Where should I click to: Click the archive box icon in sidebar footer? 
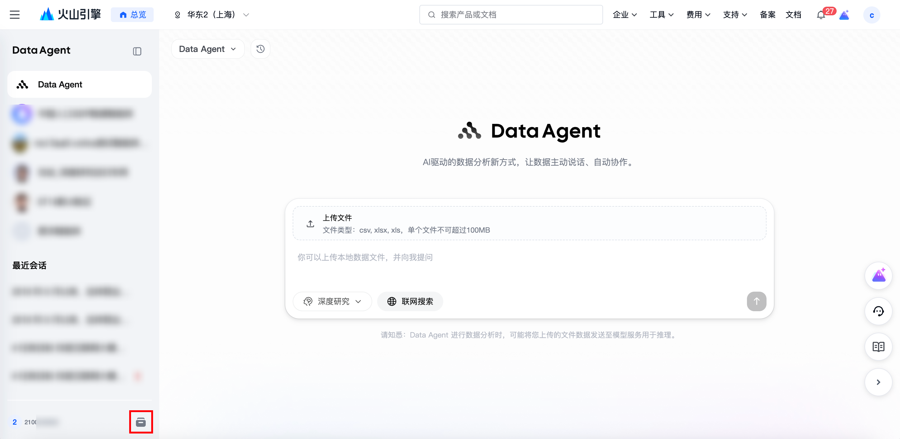point(141,422)
